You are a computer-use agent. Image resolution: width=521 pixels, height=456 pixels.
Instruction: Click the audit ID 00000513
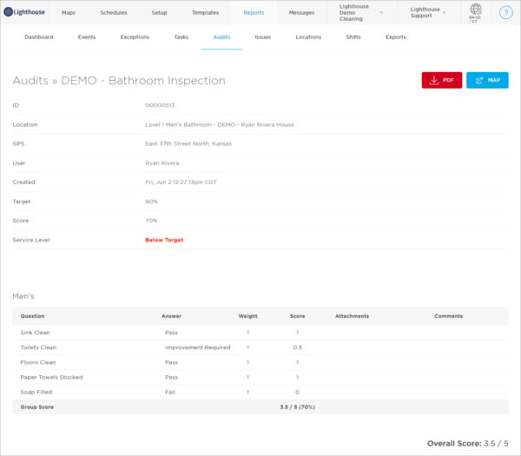pyautogui.click(x=160, y=105)
